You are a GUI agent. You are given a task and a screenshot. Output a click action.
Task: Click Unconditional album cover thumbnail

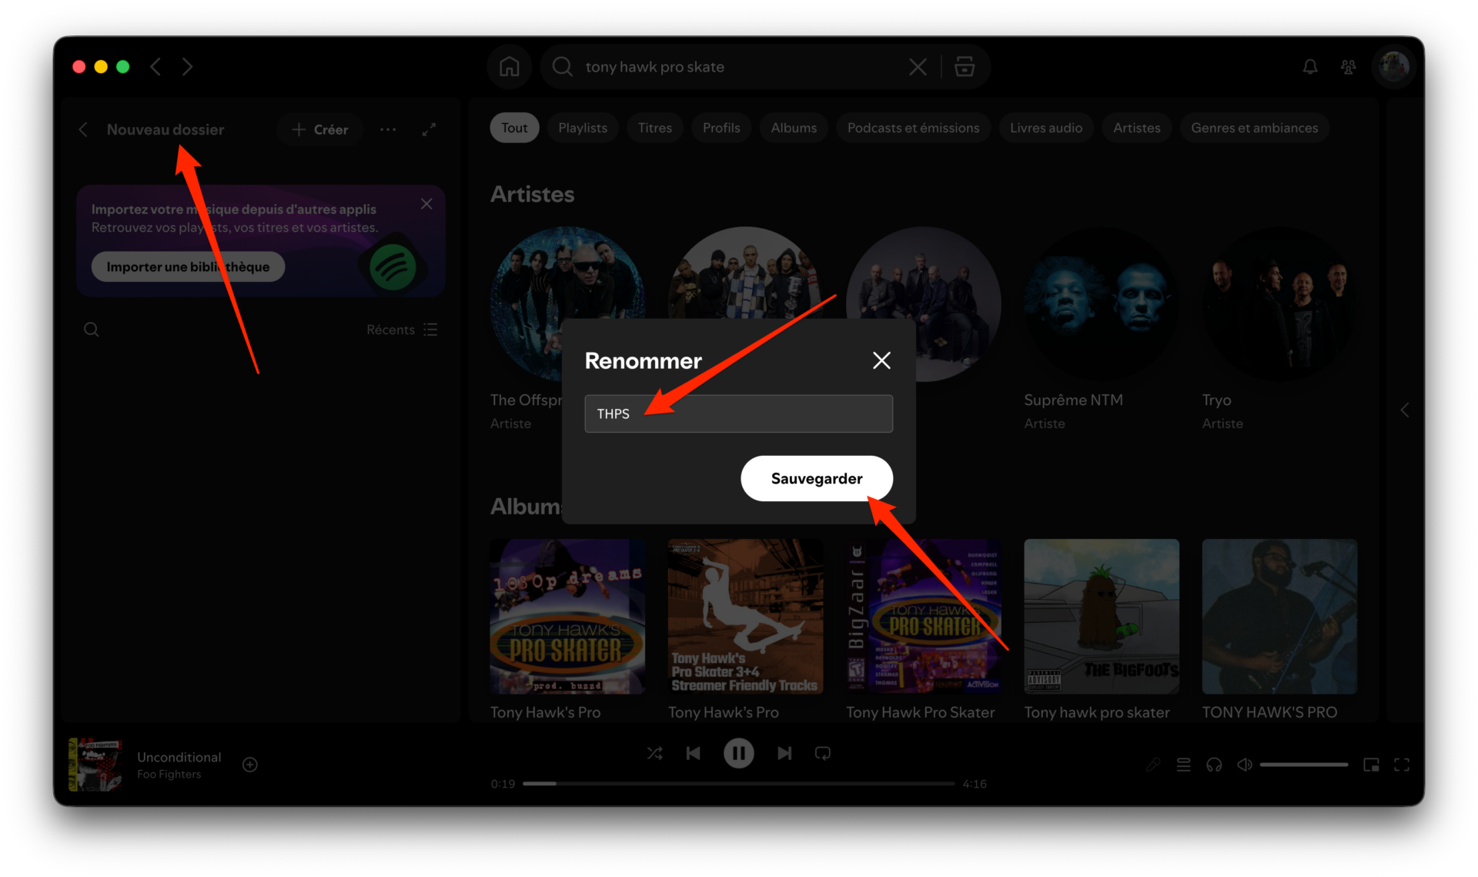click(x=95, y=765)
